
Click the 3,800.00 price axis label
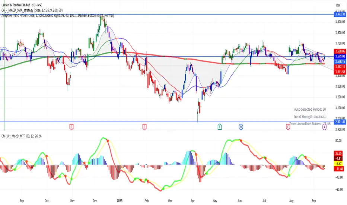click(x=340, y=32)
